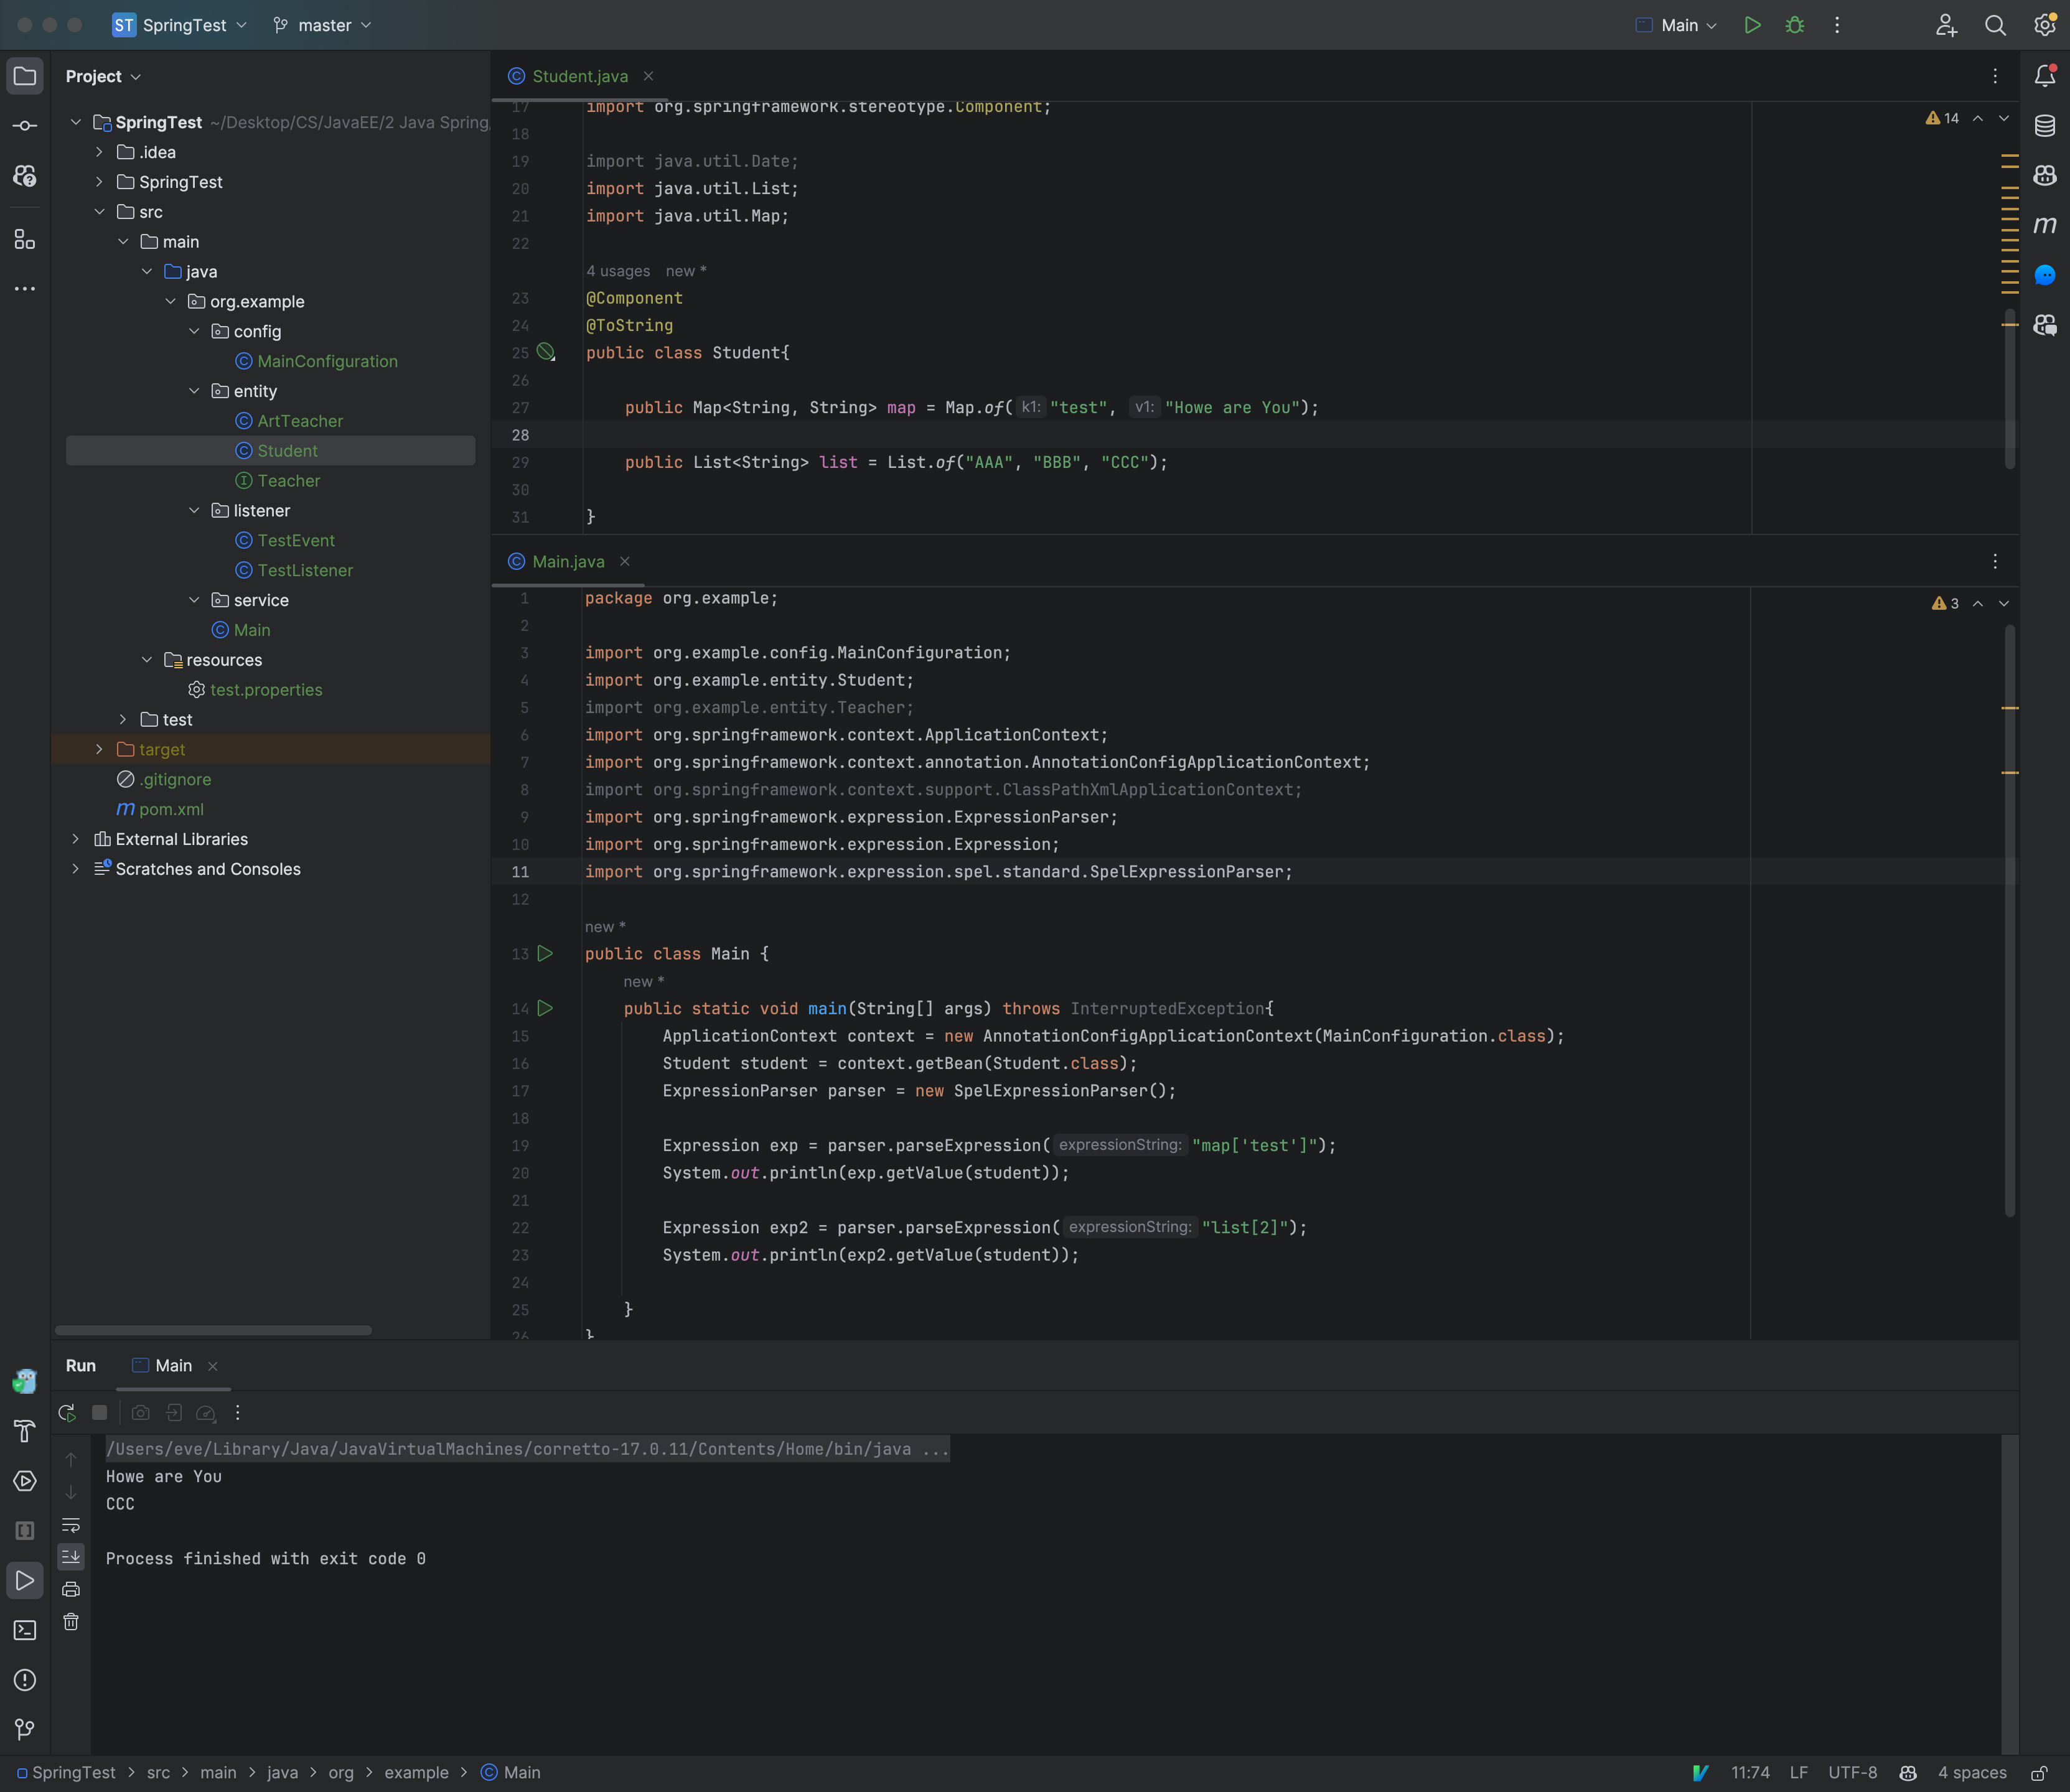Open the notifications bell
The image size is (2070, 1792).
2045,75
